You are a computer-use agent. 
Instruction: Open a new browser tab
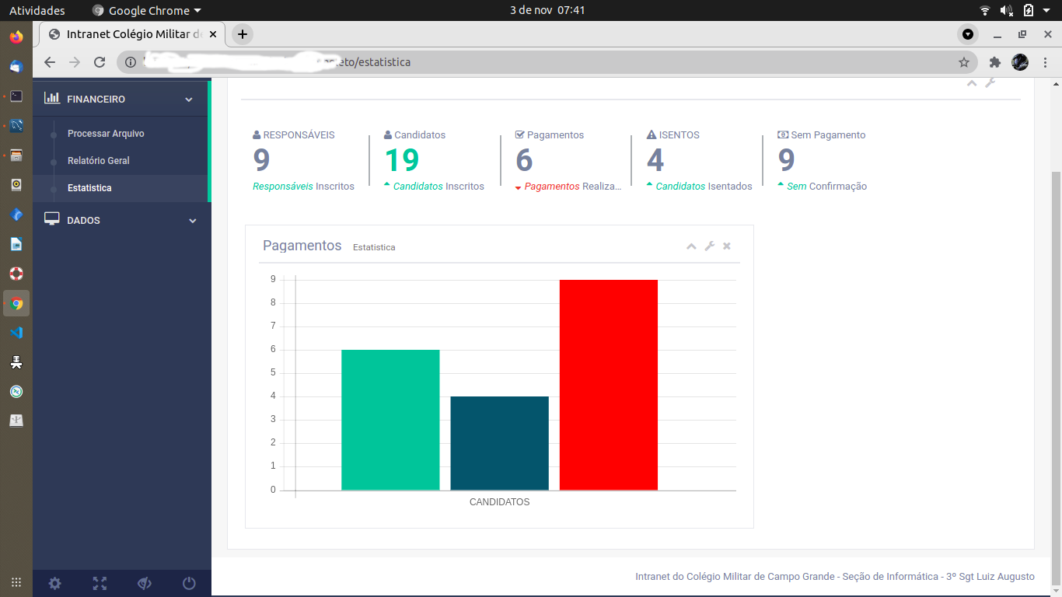(243, 34)
